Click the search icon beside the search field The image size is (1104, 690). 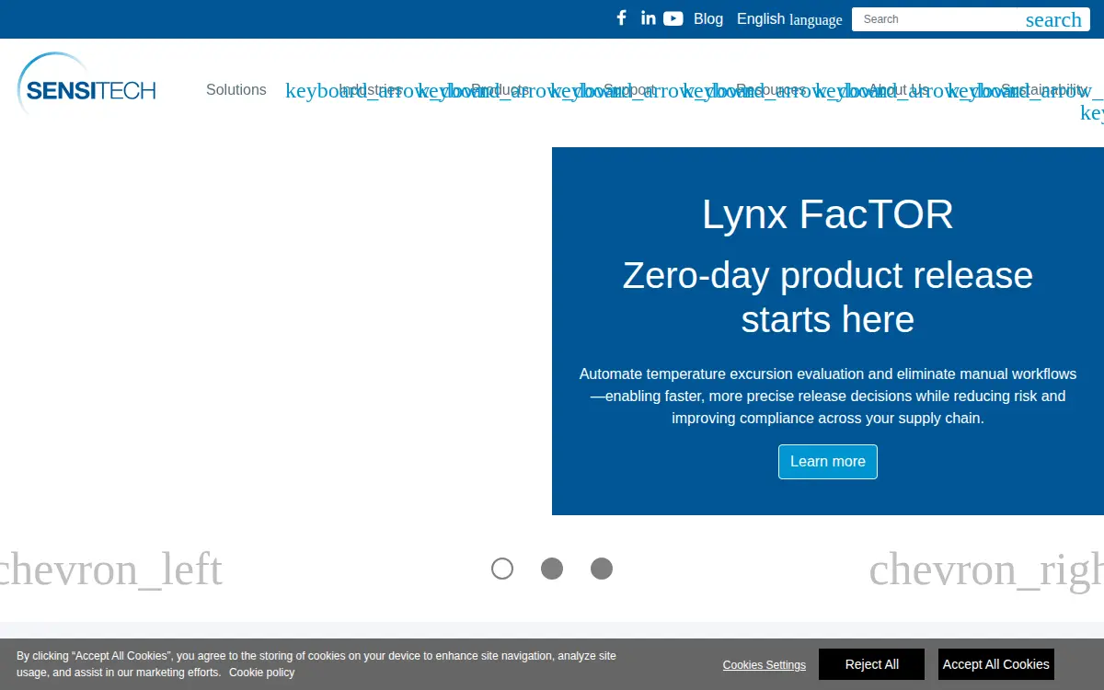coord(1053,19)
